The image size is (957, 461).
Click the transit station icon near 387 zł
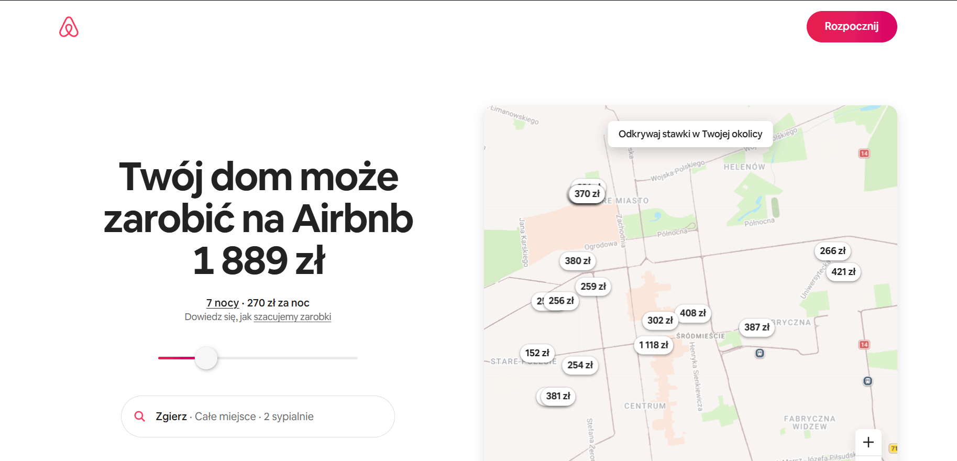coord(760,354)
